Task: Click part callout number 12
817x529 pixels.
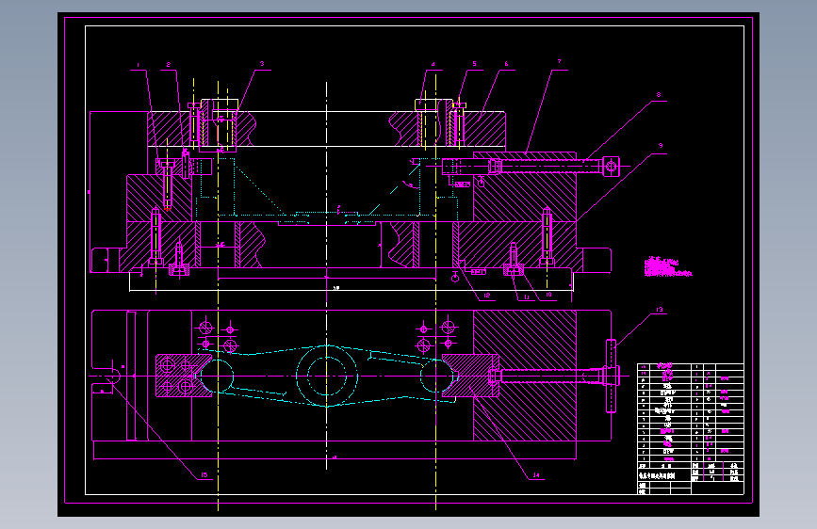Action: [x=487, y=296]
